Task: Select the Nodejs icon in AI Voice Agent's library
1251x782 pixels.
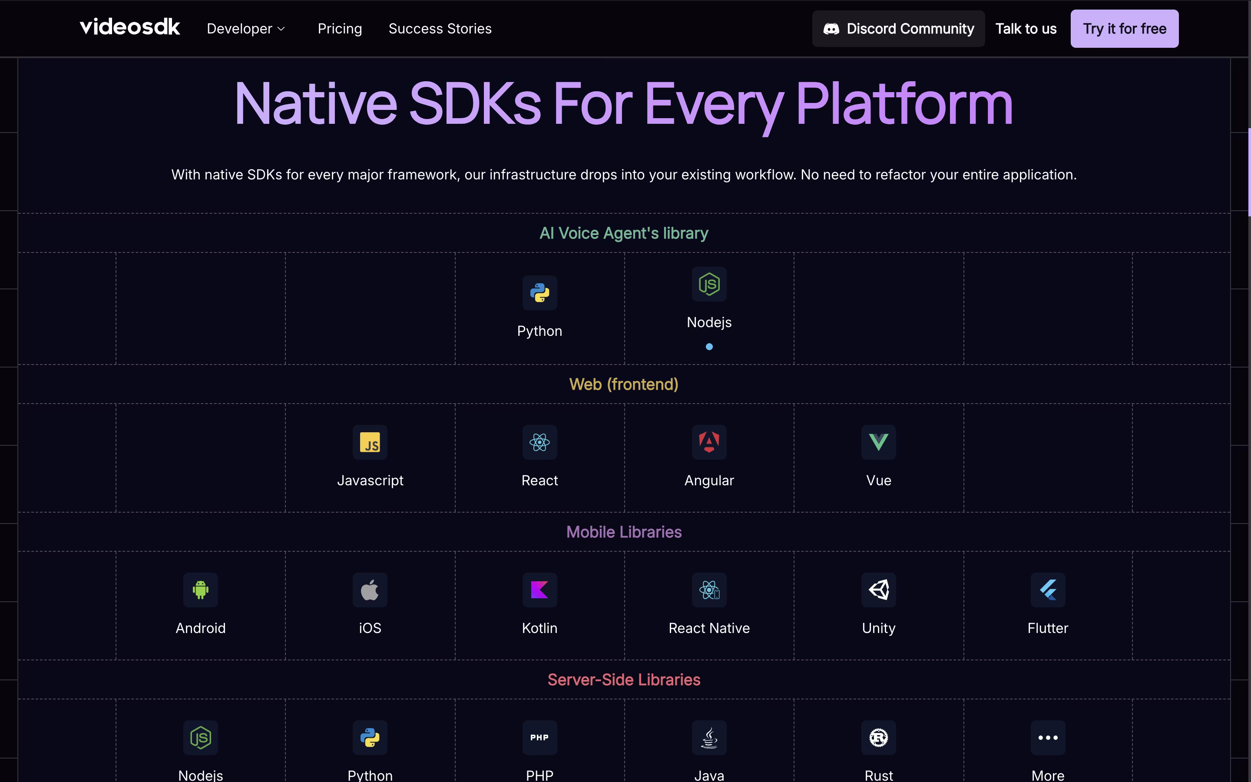Action: pos(709,284)
